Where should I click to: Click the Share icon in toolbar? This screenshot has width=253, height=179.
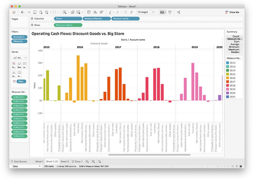pos(178,12)
